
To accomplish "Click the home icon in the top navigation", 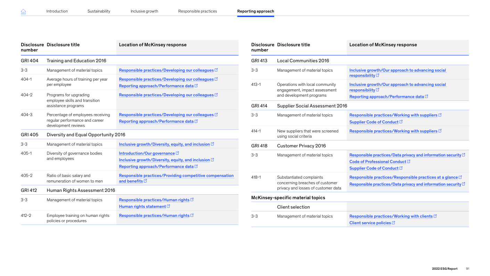I will point(23,11).
